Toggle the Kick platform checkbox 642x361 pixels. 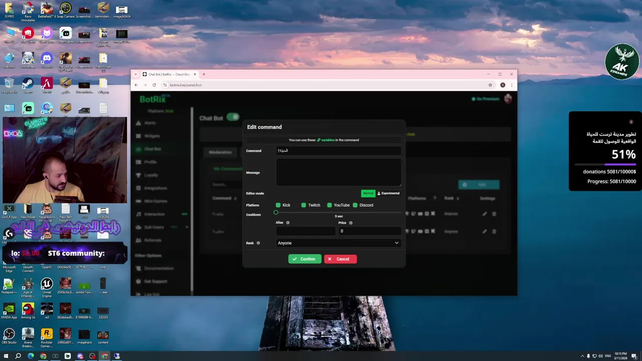point(278,205)
